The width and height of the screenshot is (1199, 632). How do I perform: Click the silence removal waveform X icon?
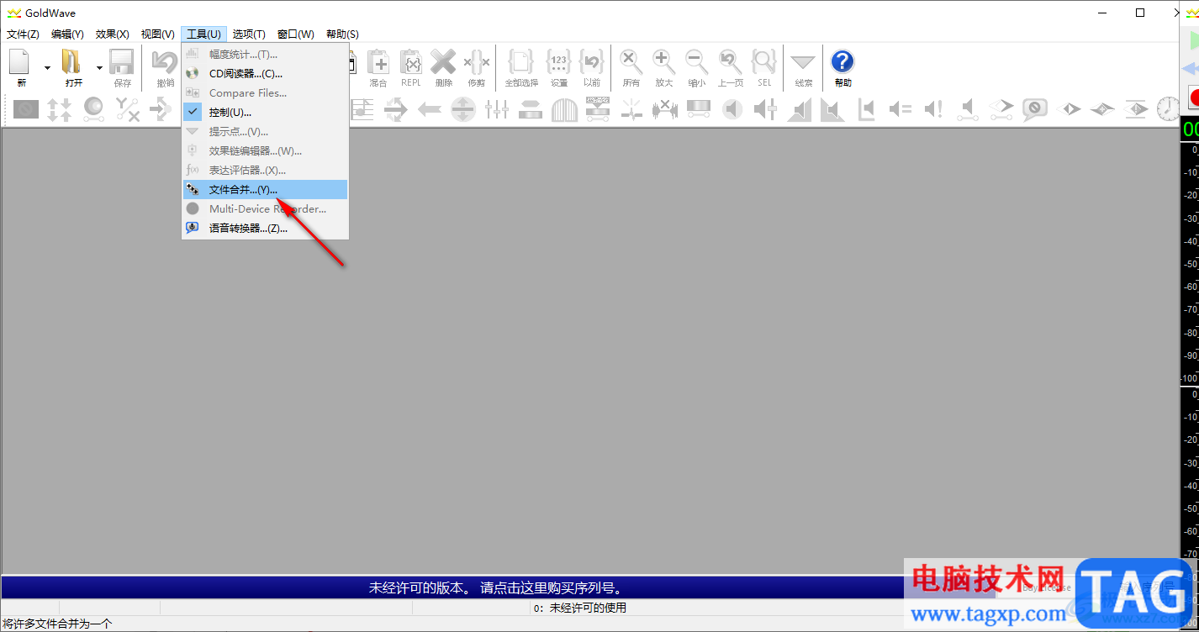click(665, 109)
